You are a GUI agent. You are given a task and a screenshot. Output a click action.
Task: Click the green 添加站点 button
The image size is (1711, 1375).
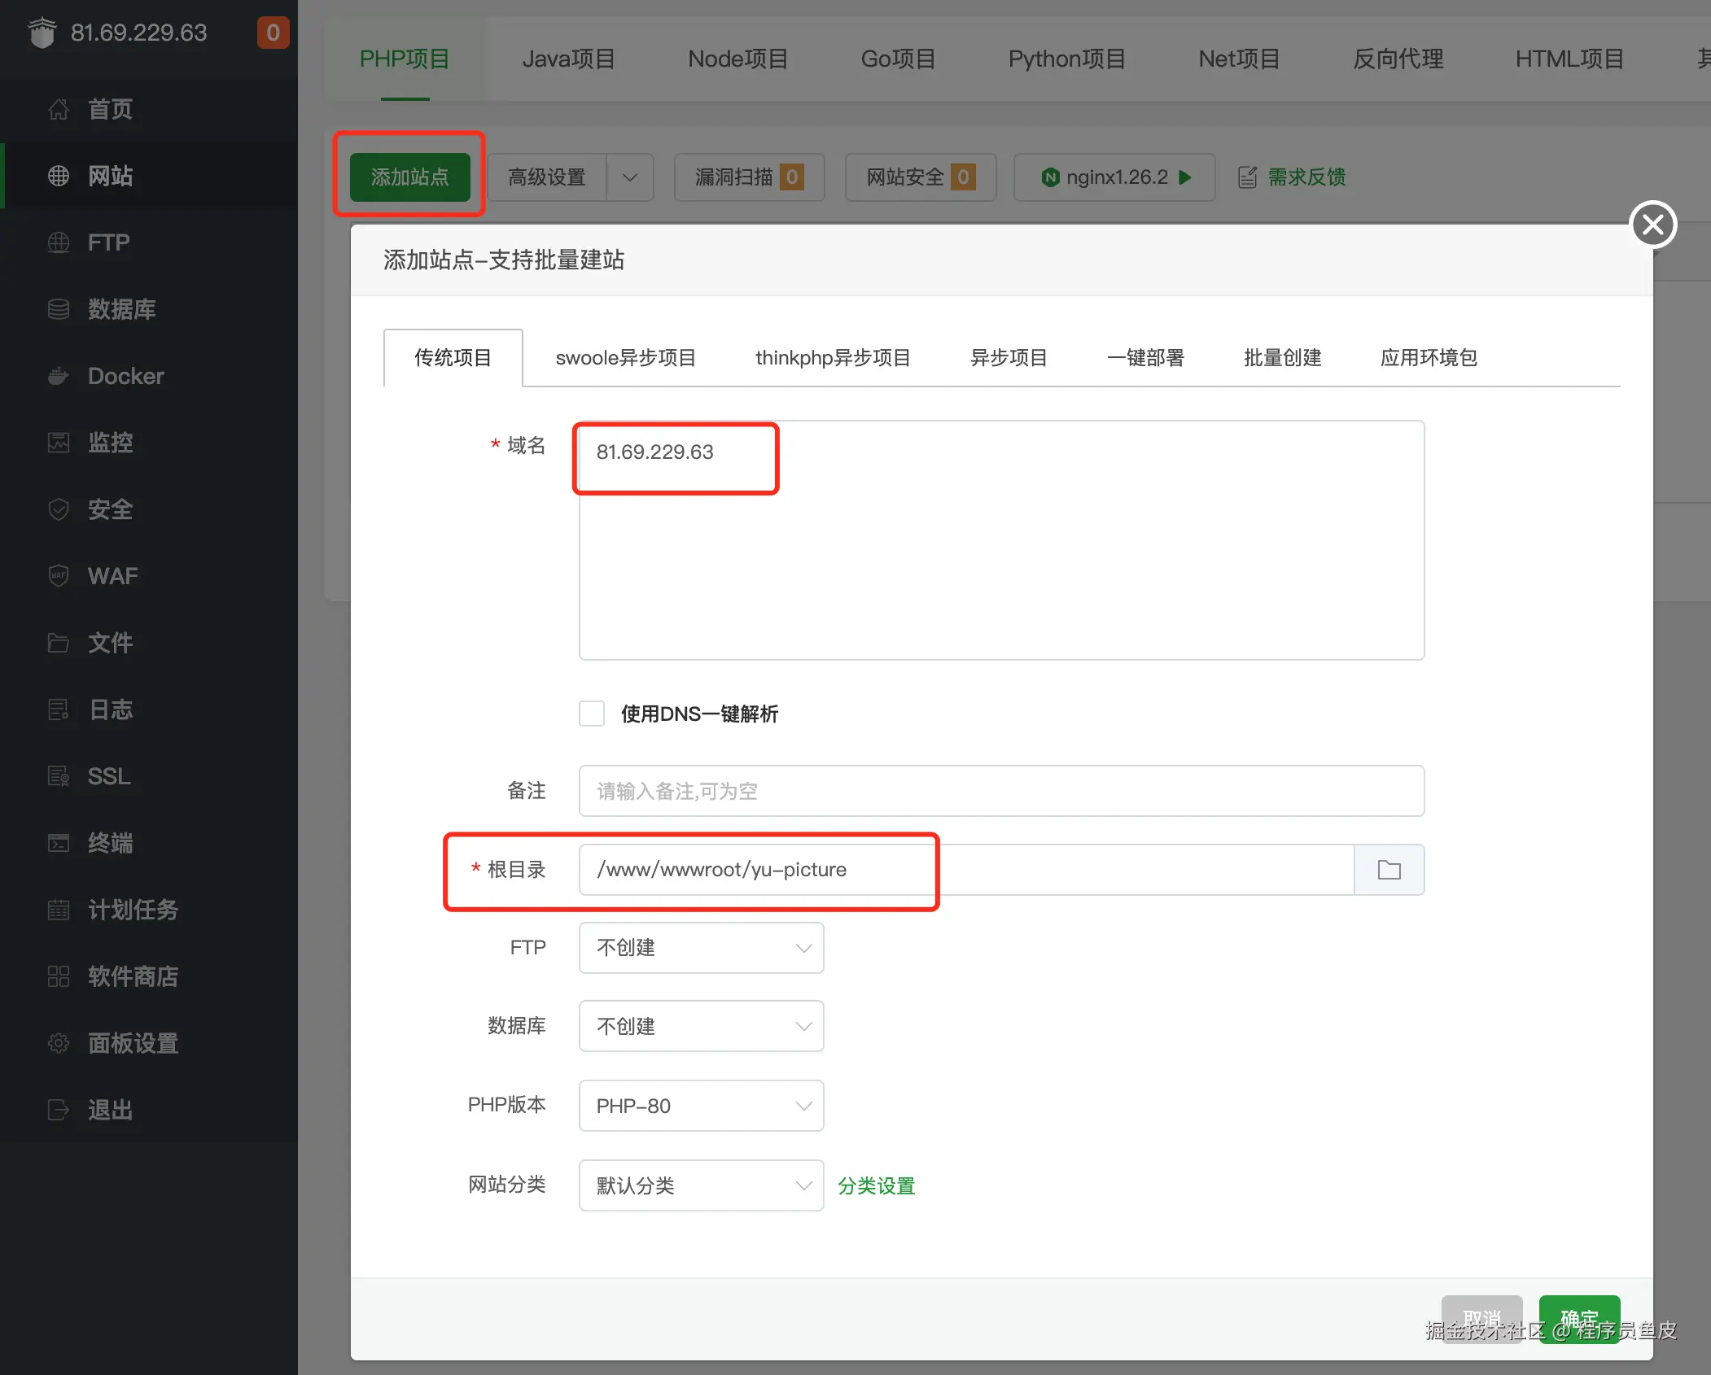(x=409, y=177)
